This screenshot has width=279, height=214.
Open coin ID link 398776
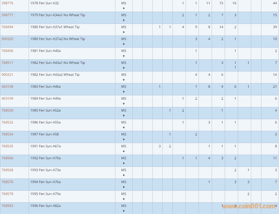point(7,3)
